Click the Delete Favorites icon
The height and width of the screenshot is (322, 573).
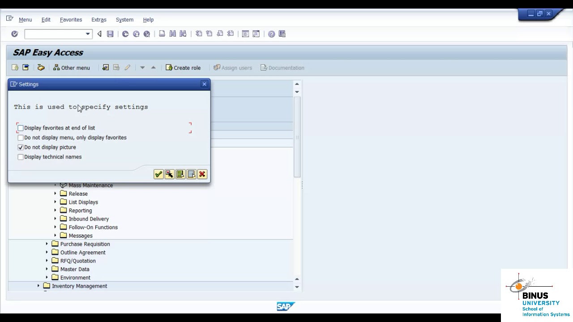point(116,68)
